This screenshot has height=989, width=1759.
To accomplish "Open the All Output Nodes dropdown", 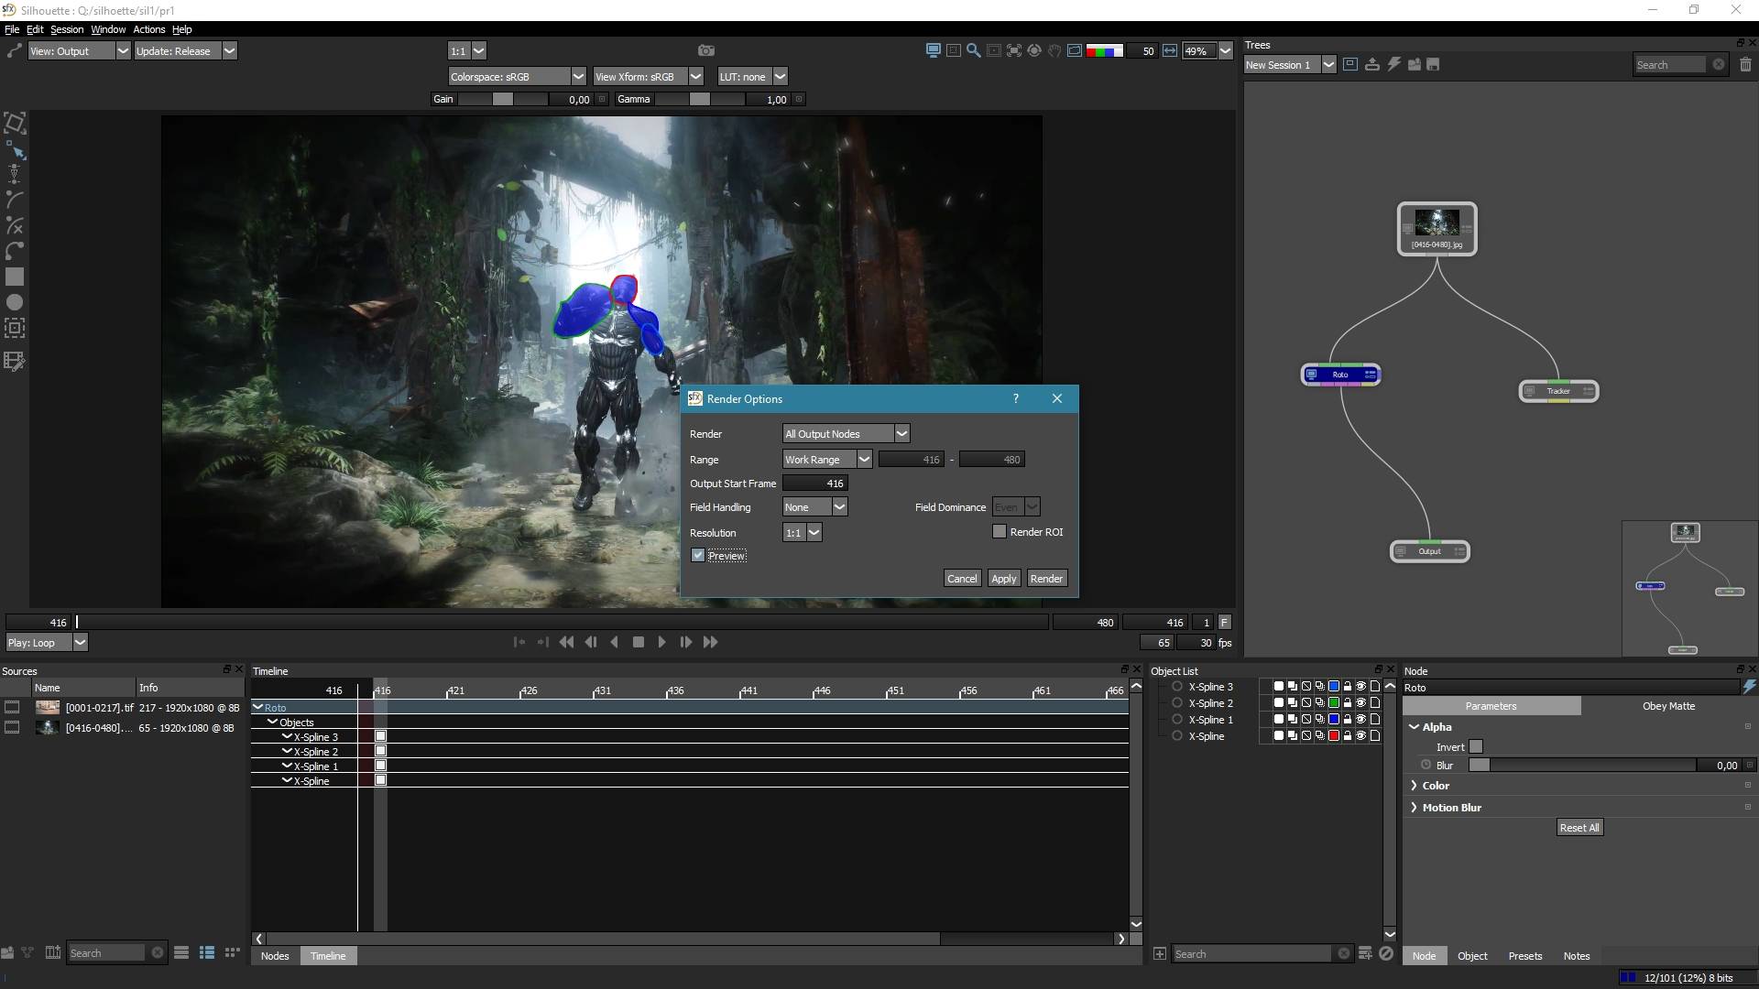I will pyautogui.click(x=846, y=434).
